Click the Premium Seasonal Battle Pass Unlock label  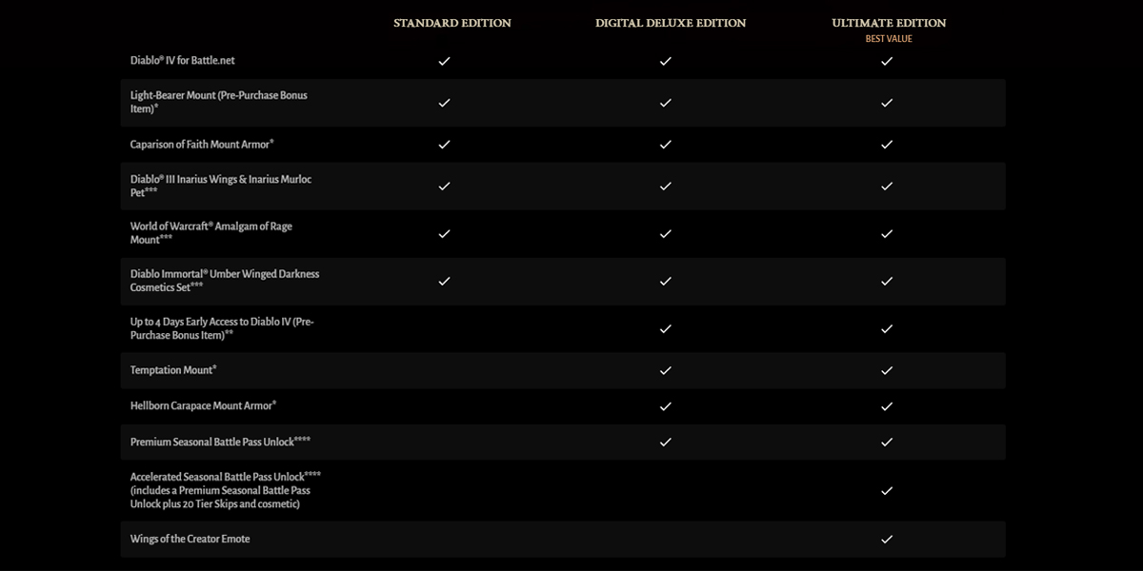pyautogui.click(x=220, y=442)
